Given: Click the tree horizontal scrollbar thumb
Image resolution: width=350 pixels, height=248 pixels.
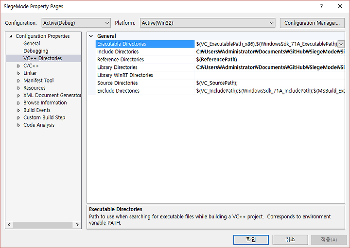Looking at the screenshot, I should 43,225.
